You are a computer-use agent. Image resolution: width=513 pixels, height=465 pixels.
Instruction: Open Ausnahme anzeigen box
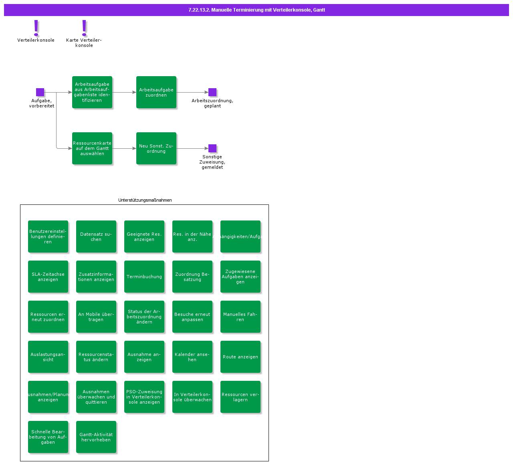click(x=144, y=357)
